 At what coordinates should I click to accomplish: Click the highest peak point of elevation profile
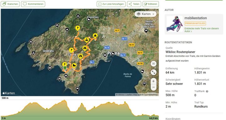coord(64,100)
